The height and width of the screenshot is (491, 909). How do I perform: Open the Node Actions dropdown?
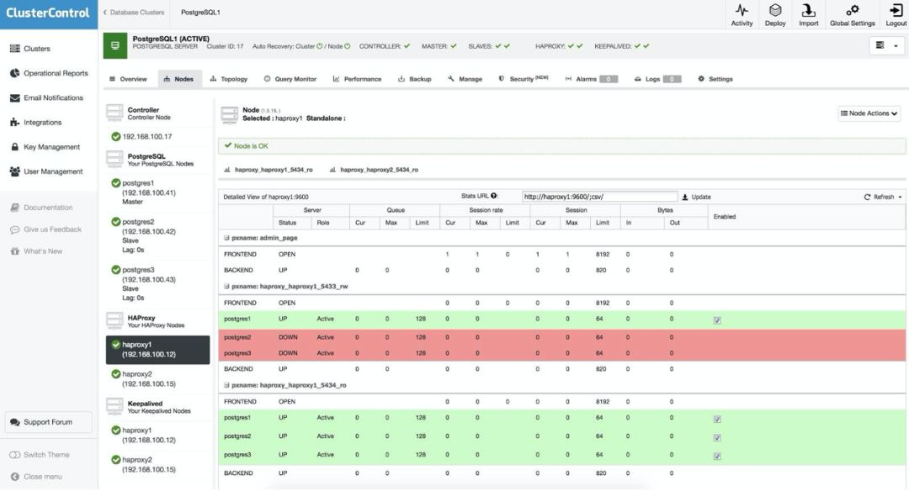(x=869, y=114)
